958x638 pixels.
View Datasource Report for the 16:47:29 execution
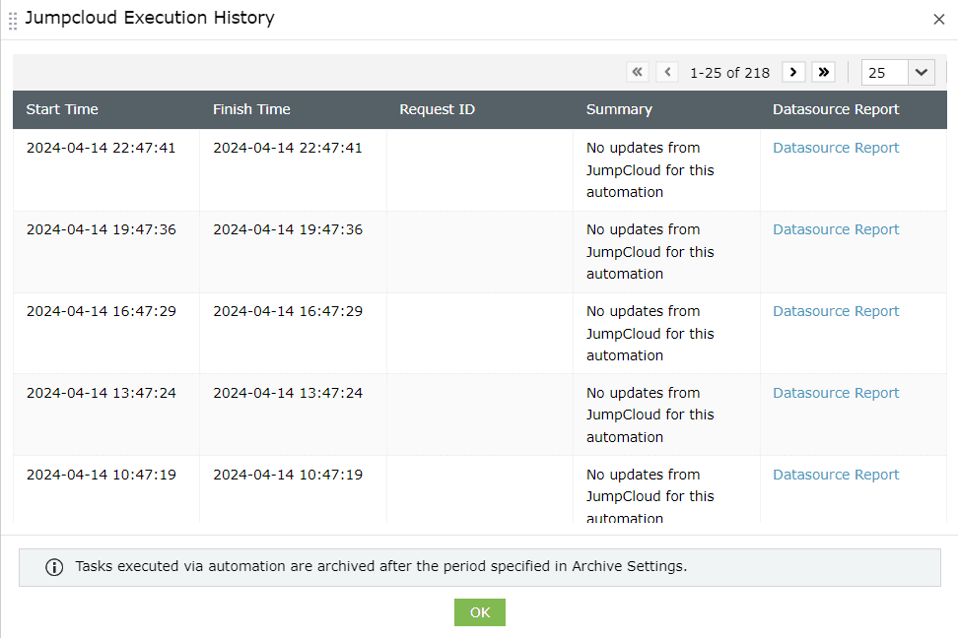(x=836, y=310)
